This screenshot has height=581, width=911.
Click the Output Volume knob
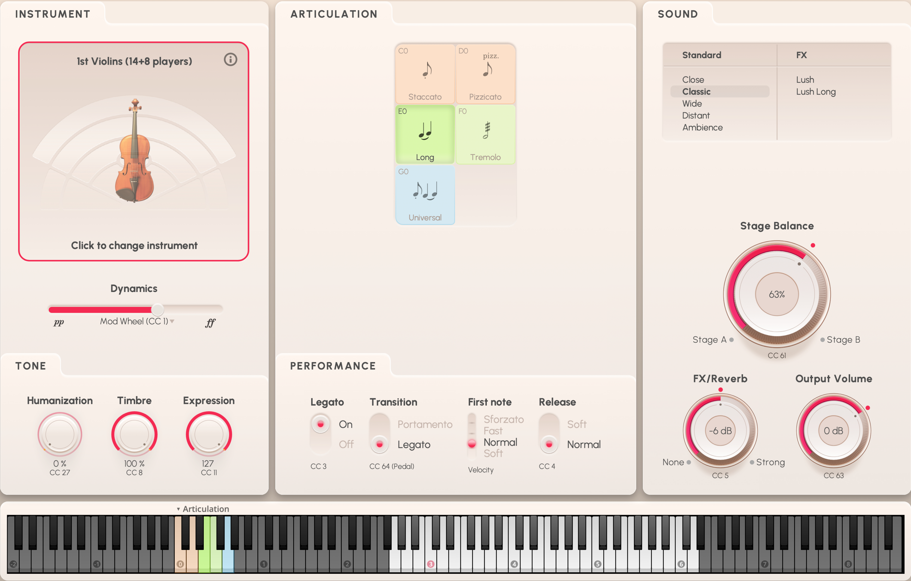[x=833, y=430]
